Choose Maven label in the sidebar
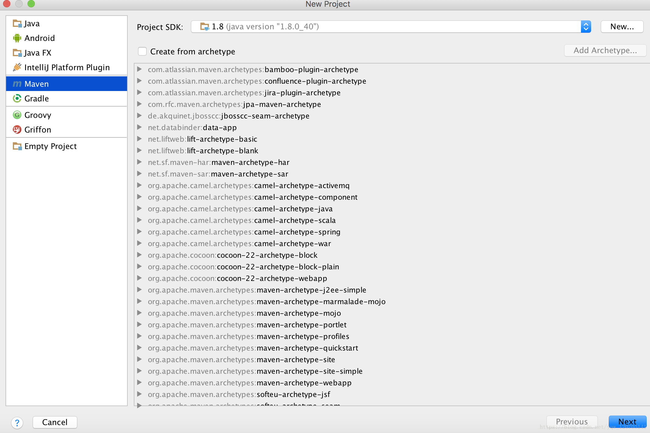 37,84
